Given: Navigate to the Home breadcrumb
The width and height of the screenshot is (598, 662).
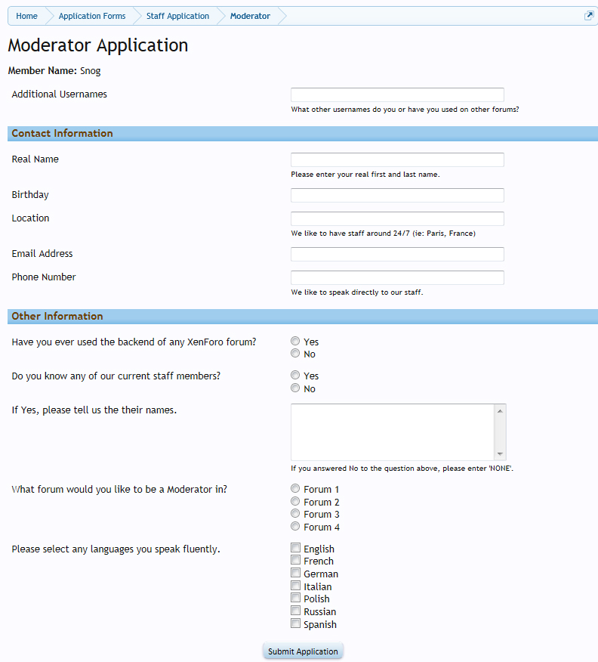Looking at the screenshot, I should click(26, 15).
